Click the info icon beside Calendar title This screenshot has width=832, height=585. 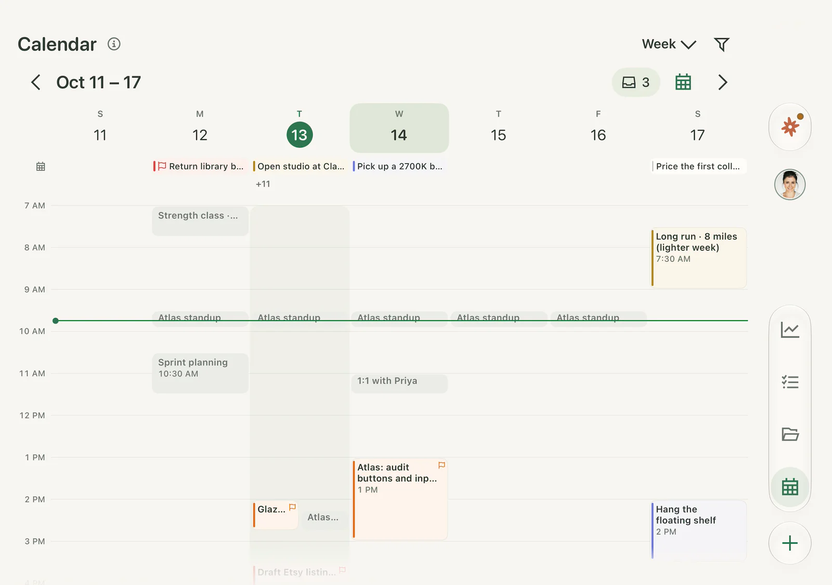tap(114, 44)
